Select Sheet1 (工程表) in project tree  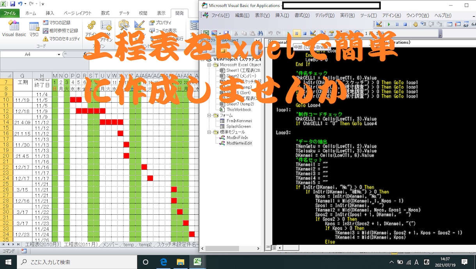[240, 70]
